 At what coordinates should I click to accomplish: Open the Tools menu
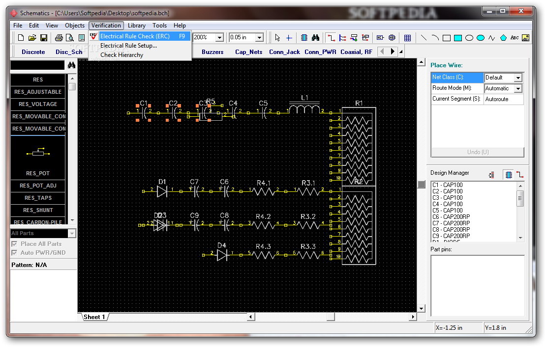(159, 26)
